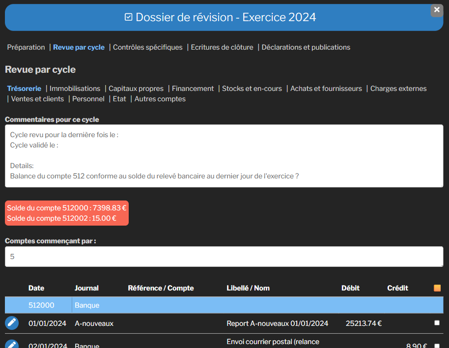This screenshot has height=348, width=449.
Task: Tick the checkbox for Report A-nouveaux row
Action: (437, 323)
